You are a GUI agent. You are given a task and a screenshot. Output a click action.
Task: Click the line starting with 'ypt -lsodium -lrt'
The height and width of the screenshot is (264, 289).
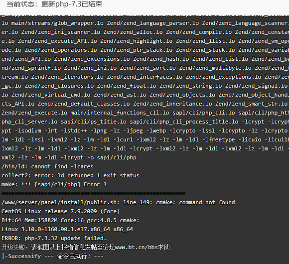tap(145, 131)
